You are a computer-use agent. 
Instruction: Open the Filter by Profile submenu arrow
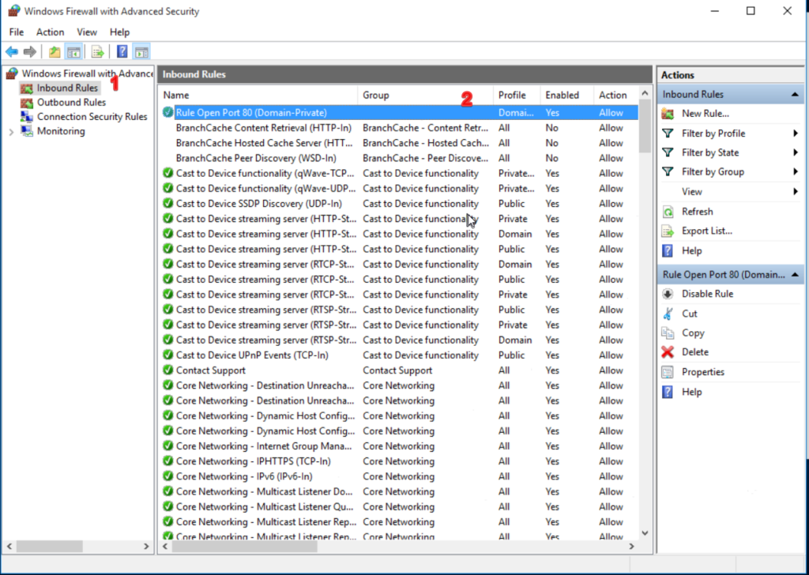tap(796, 133)
